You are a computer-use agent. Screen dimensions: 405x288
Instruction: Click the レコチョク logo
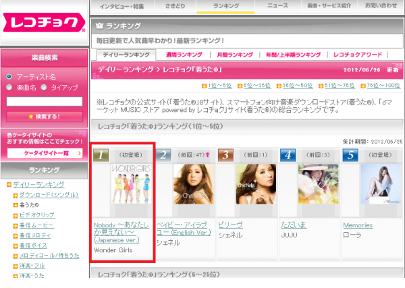[x=44, y=22]
